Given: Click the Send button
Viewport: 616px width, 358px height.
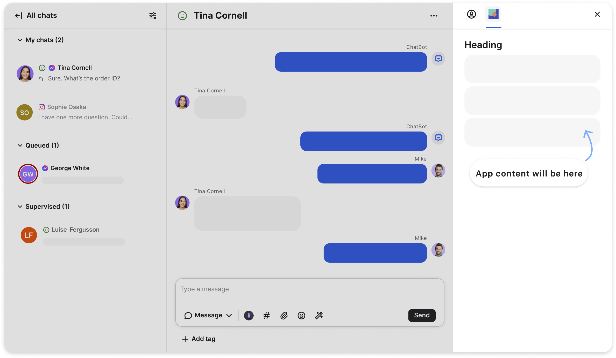Looking at the screenshot, I should click(x=422, y=315).
